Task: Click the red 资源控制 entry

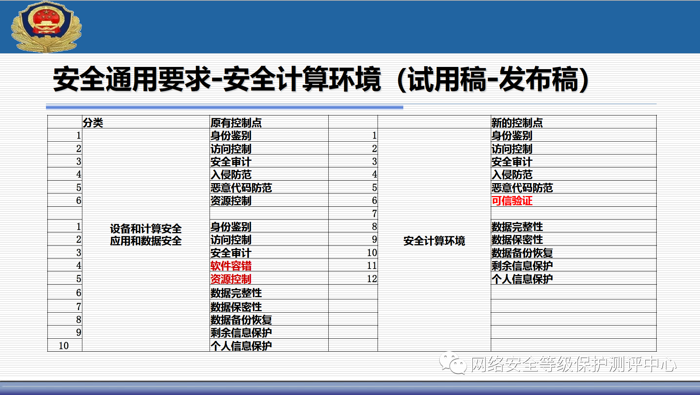Action: [231, 279]
